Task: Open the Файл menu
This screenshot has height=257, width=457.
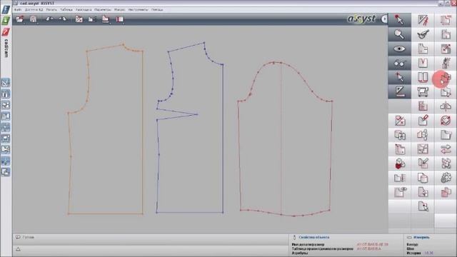Action: click(18, 9)
